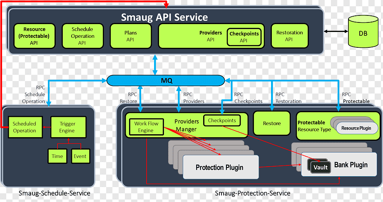
Task: Click the Smaug-Schedule-Service caption
Action: pyautogui.click(x=55, y=193)
